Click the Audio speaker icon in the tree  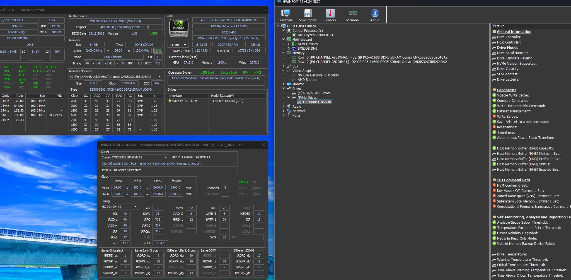pos(289,107)
